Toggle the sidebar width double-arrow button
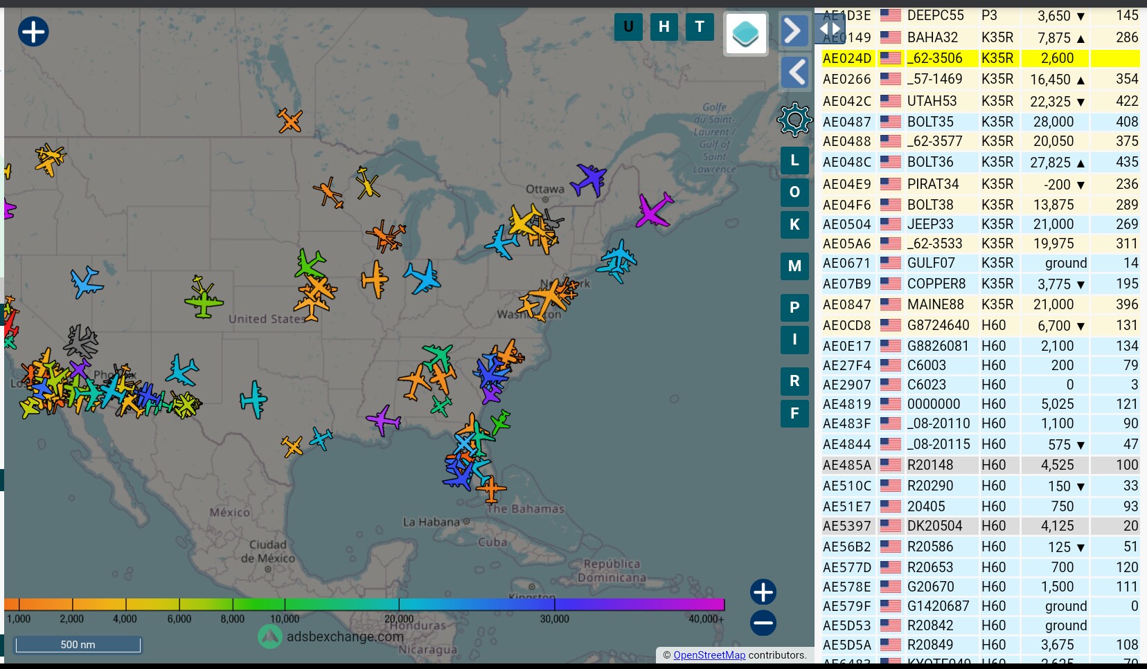This screenshot has width=1147, height=669. click(829, 29)
